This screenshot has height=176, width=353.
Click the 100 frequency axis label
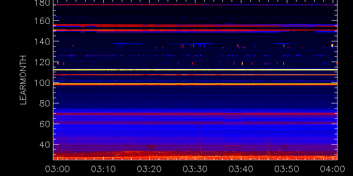tap(42, 83)
